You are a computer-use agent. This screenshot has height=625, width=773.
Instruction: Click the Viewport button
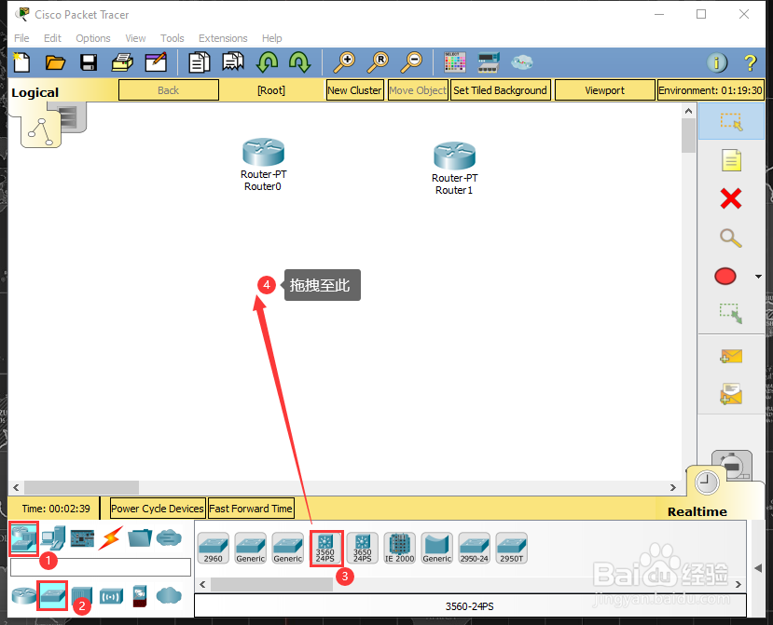coord(604,90)
